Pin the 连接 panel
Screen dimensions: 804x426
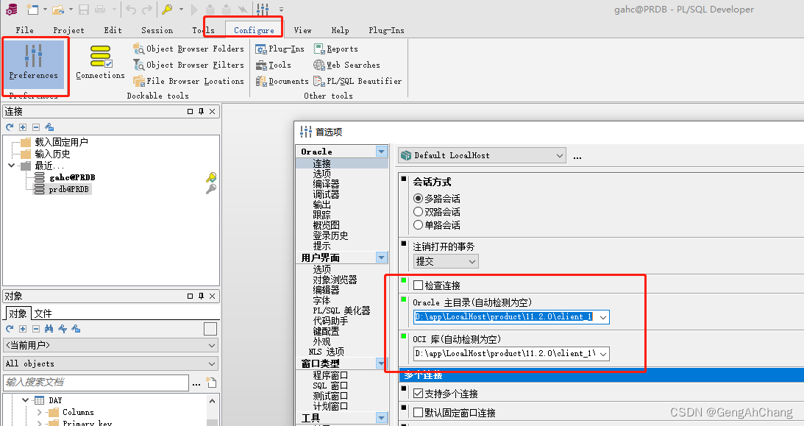[201, 111]
